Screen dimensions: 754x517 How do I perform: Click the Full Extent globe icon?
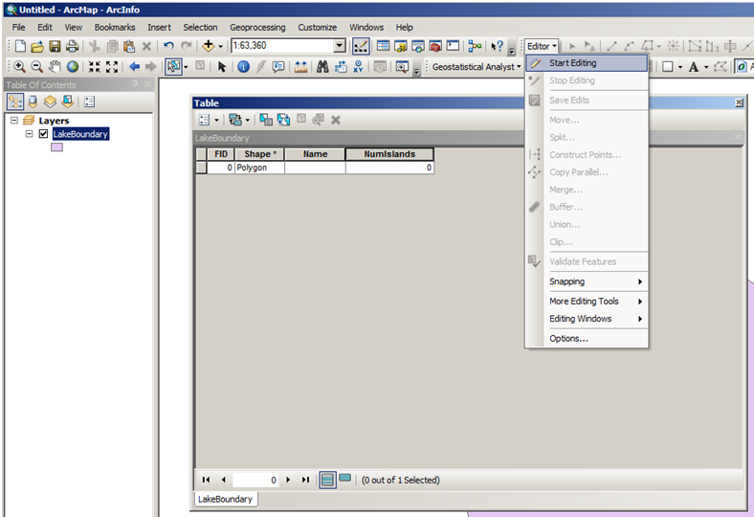[x=72, y=67]
